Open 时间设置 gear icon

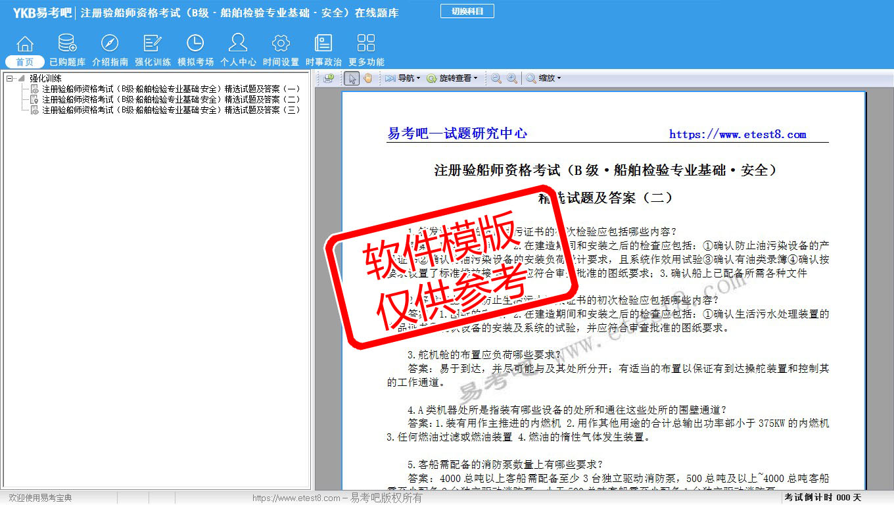click(x=281, y=44)
